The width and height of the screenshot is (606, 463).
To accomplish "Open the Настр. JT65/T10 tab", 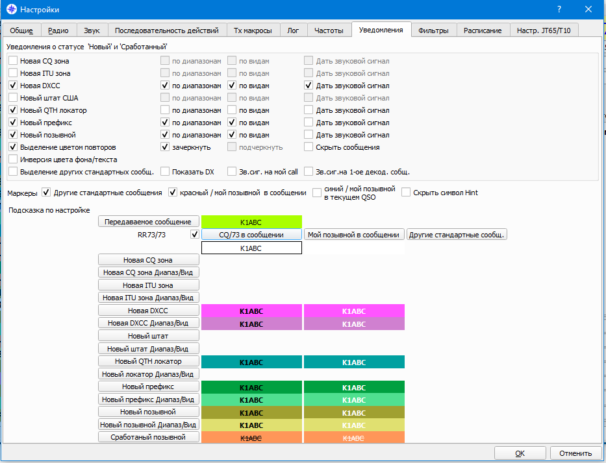I will point(544,30).
